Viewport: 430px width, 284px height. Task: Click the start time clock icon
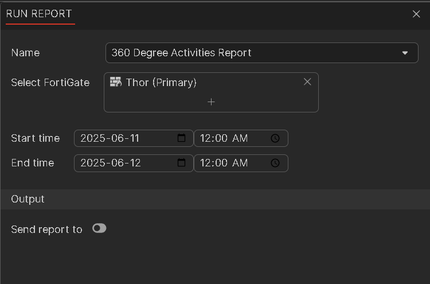pos(275,138)
